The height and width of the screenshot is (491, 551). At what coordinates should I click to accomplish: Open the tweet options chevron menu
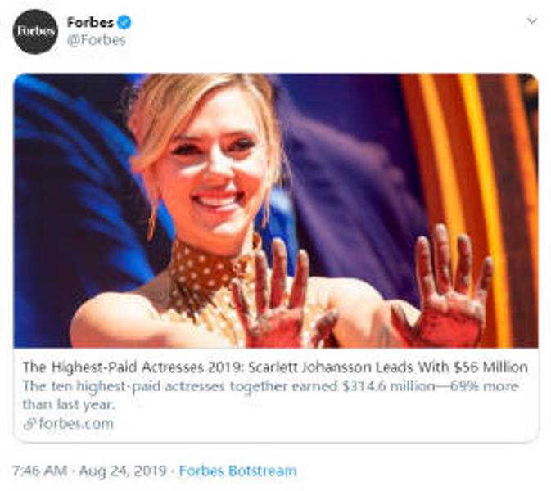531,20
